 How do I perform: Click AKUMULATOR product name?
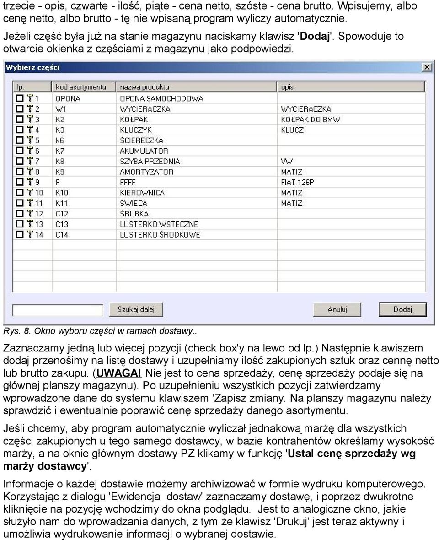(x=144, y=151)
